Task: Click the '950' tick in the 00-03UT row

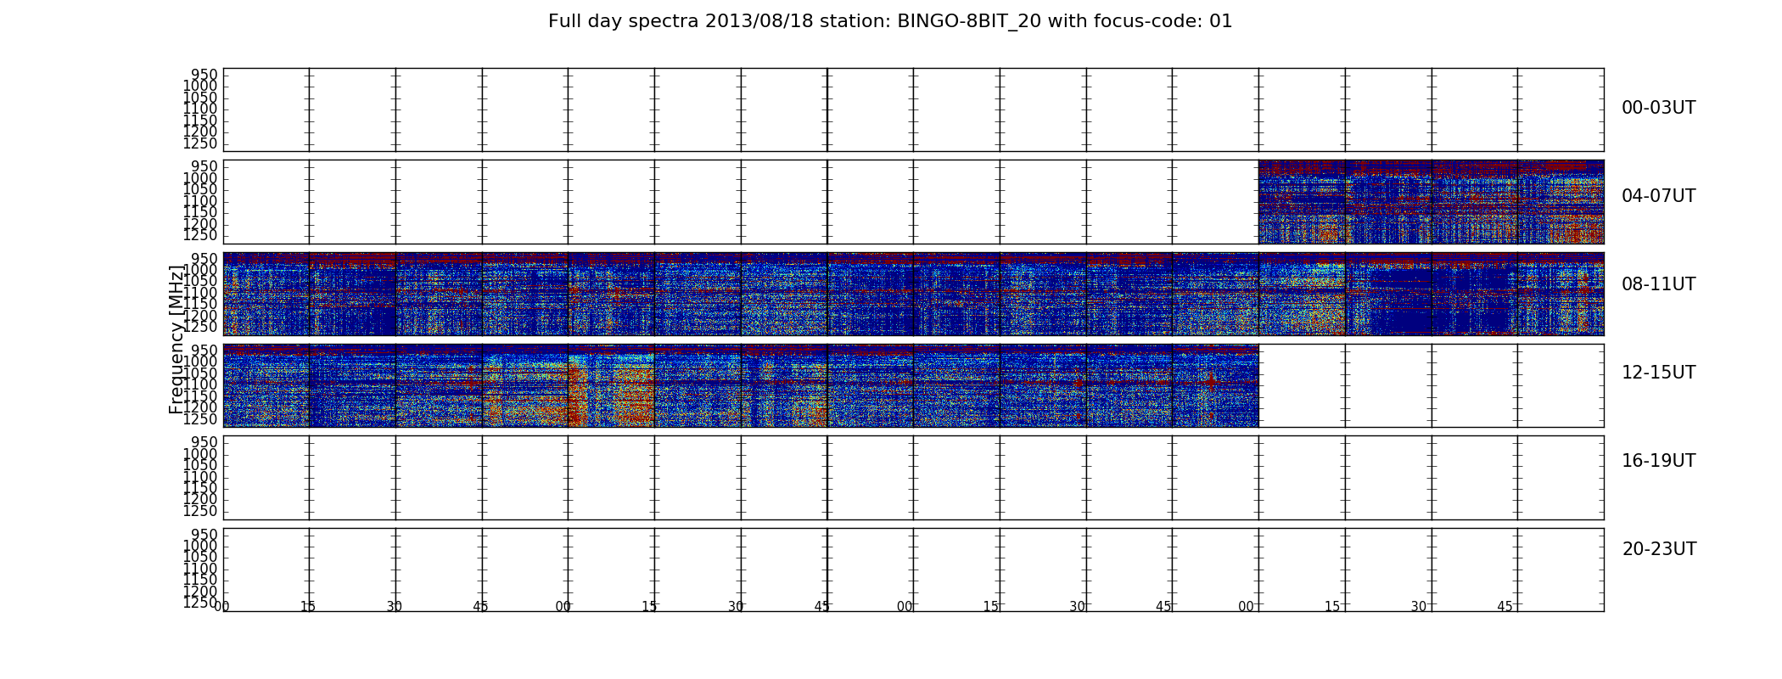Action: pos(204,75)
